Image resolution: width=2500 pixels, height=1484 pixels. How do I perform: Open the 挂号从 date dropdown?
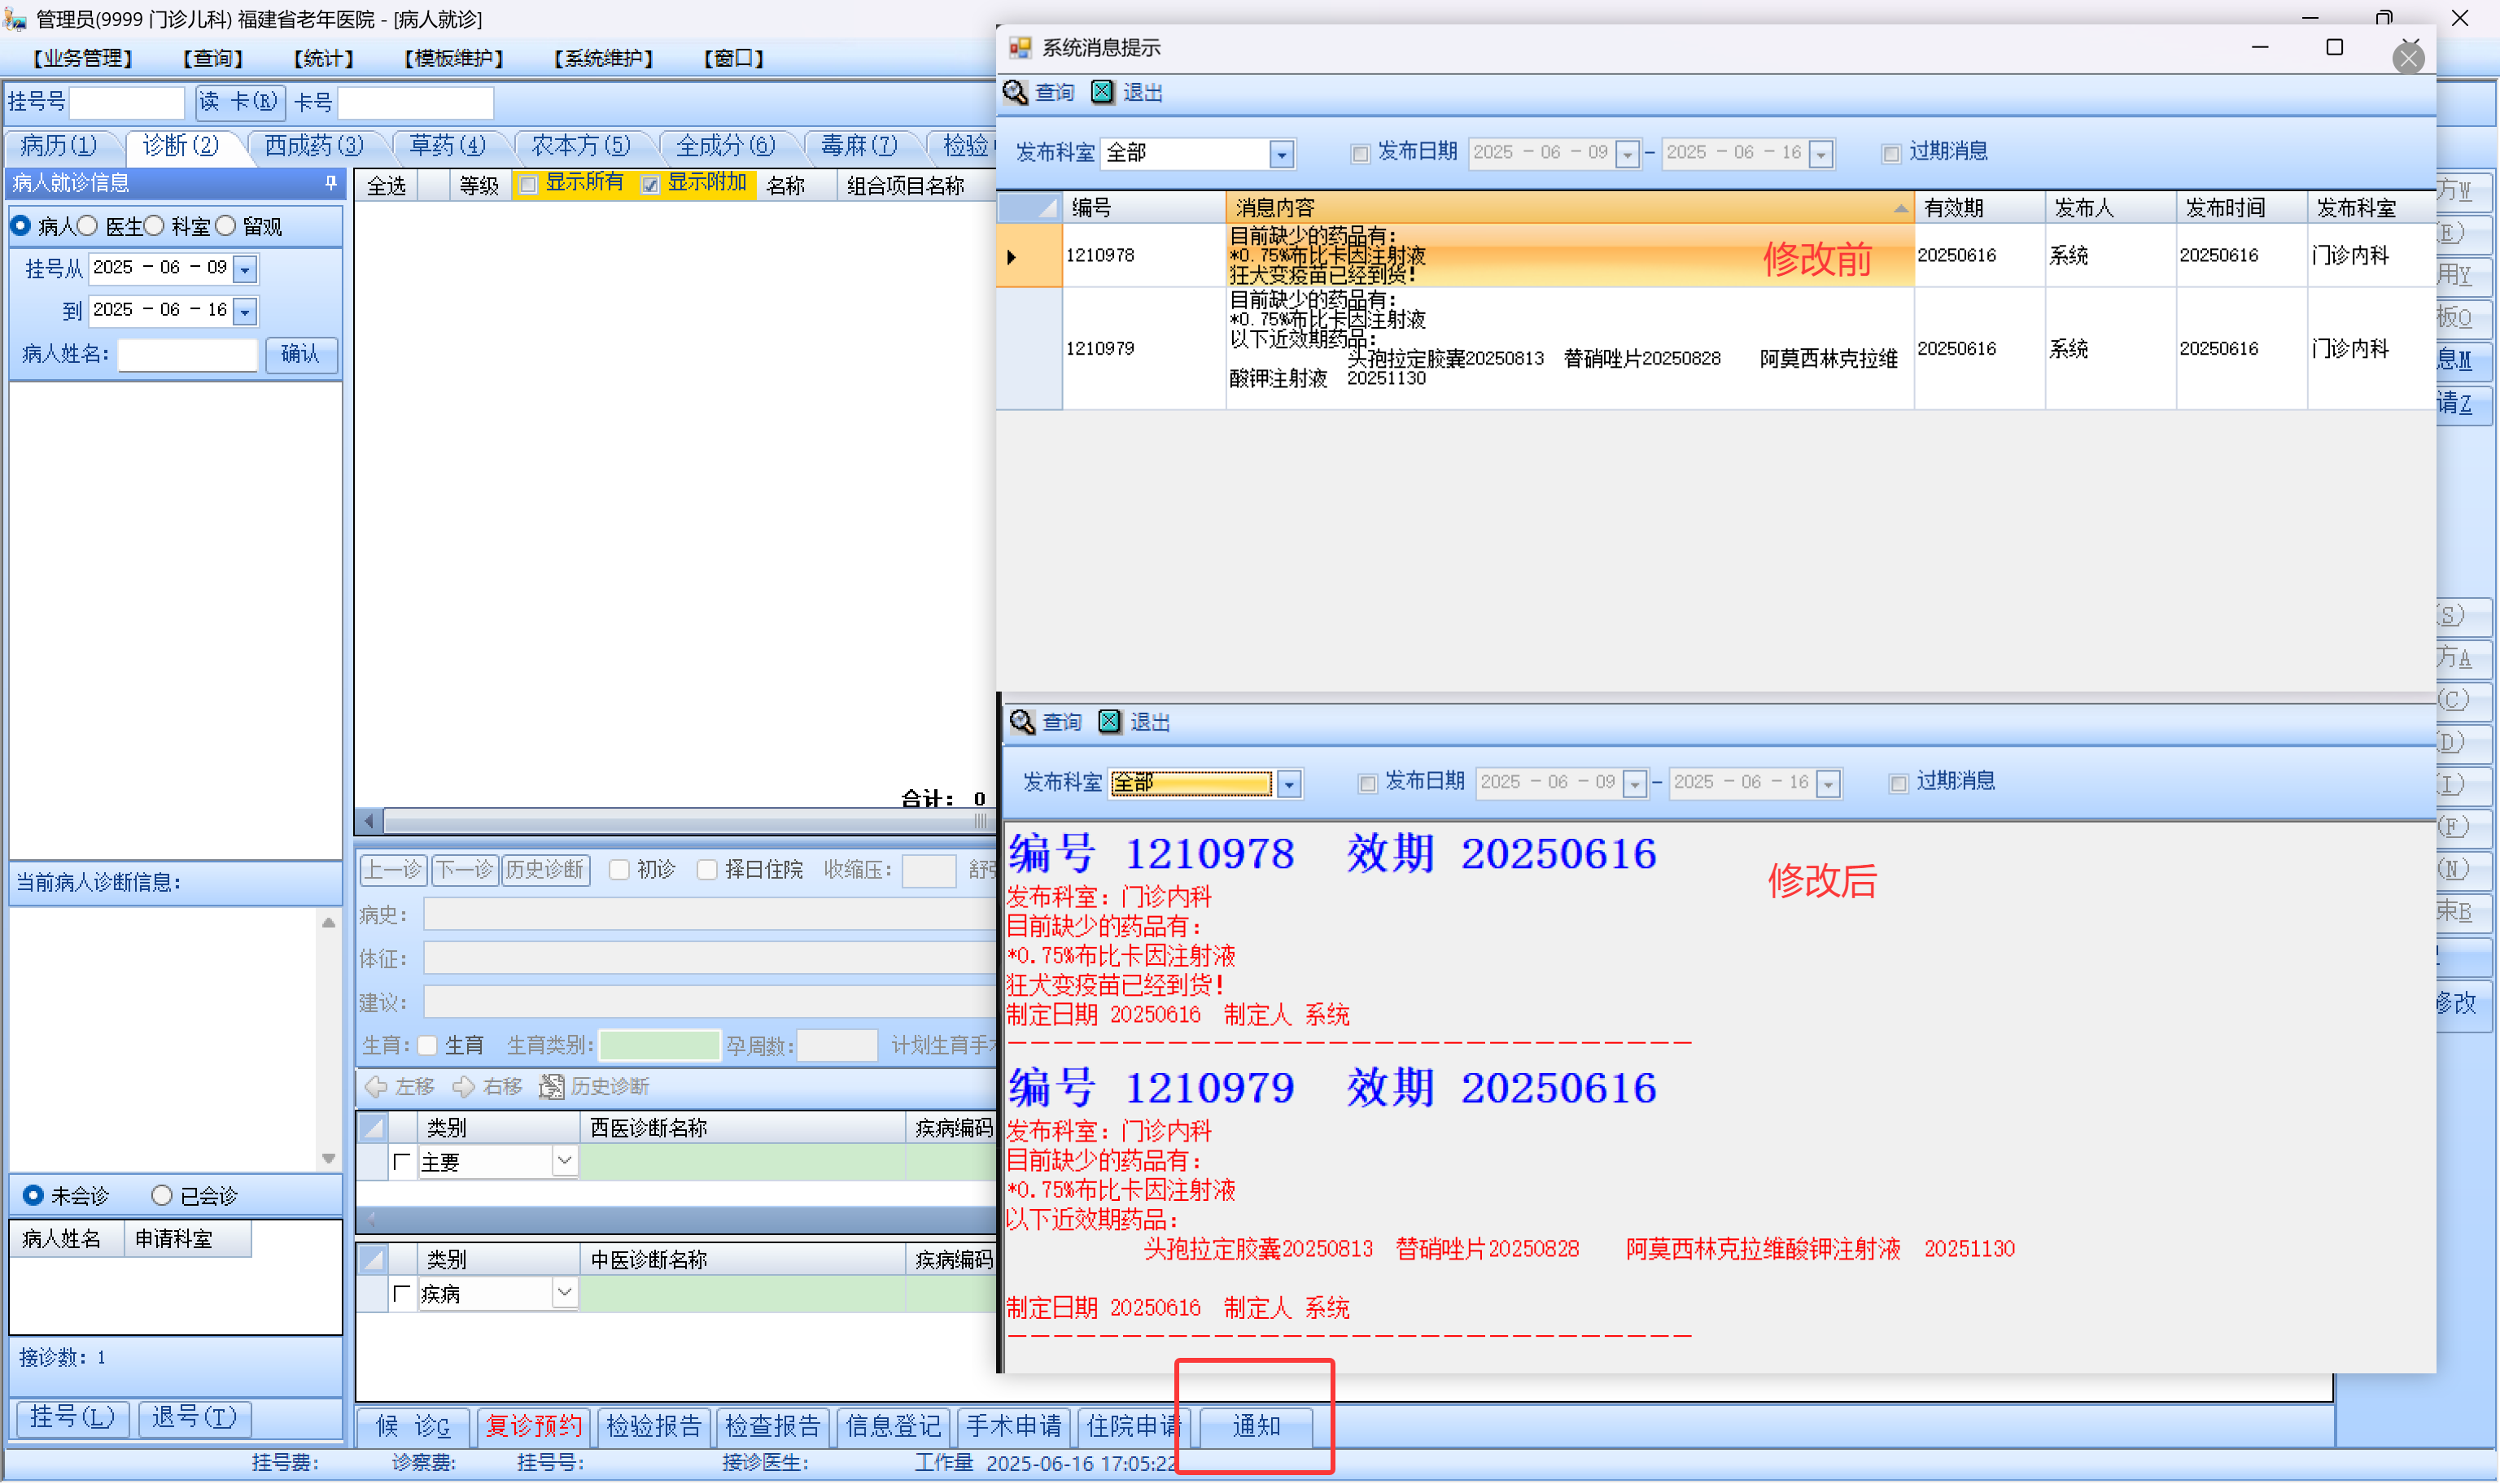coord(245,269)
